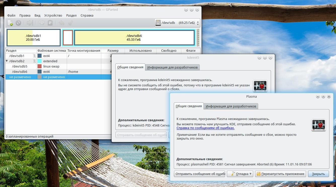Image resolution: width=336 pixels, height=187 pixels.
Task: Click the apply all operations checkmark icon
Action: pyautogui.click(x=70, y=23)
